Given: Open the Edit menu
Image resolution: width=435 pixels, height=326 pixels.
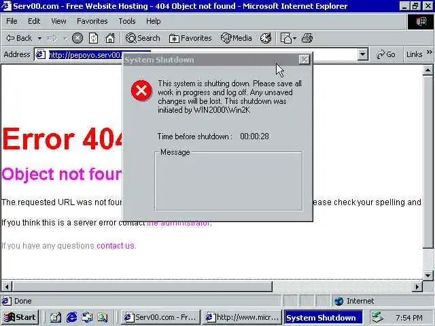Looking at the screenshot, I should click(34, 21).
